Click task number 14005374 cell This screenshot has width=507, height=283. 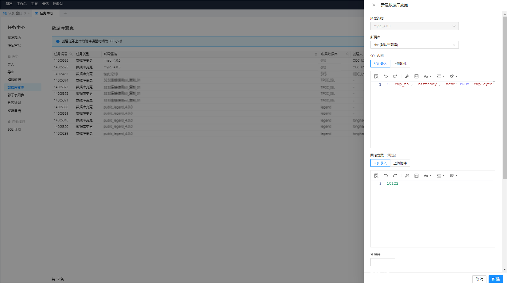click(61, 80)
